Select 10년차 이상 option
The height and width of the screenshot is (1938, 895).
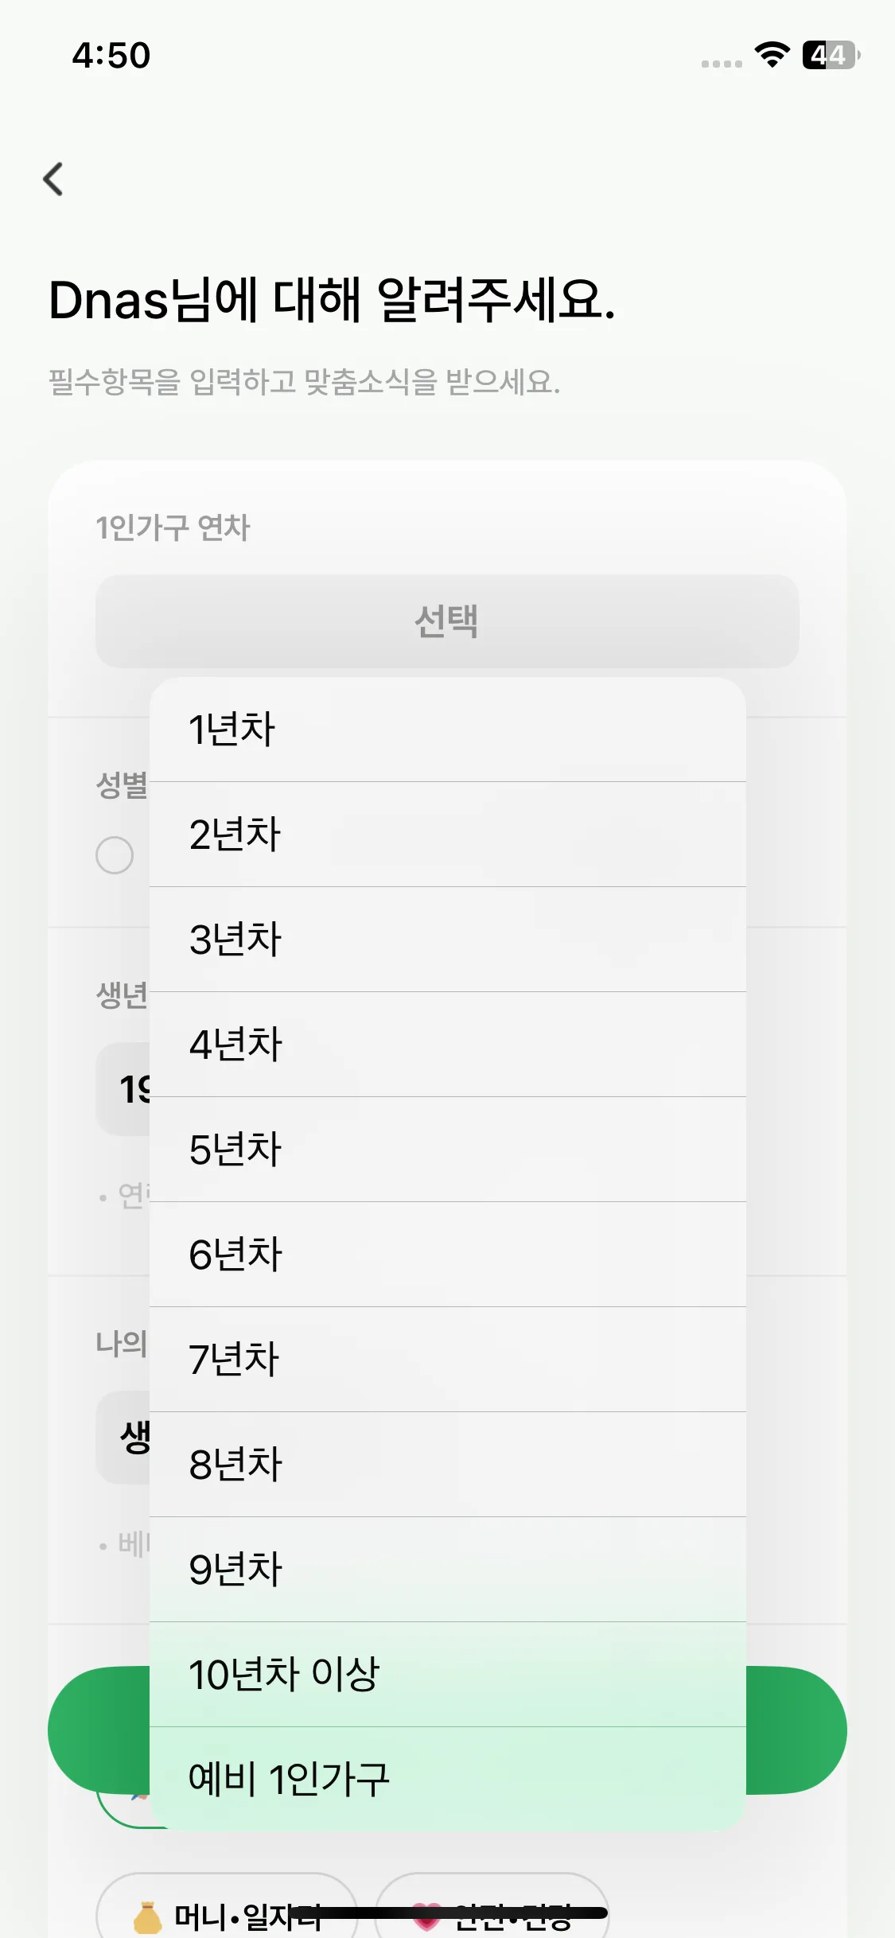pos(447,1675)
